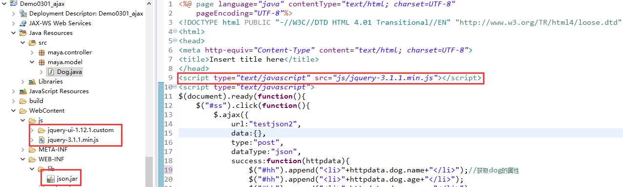Select the json.jar tree item label
Image resolution: width=623 pixels, height=187 pixels.
67,179
